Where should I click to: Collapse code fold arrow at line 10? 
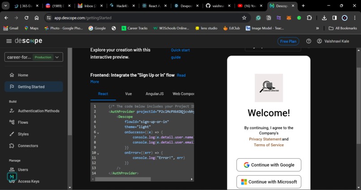coord(98,154)
